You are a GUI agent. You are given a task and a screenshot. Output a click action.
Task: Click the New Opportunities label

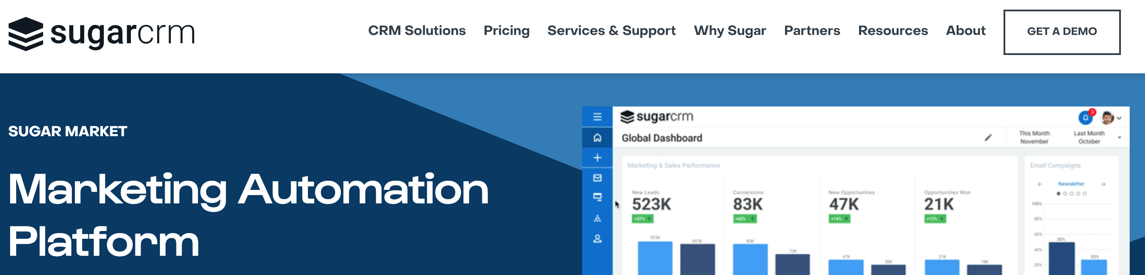852,192
